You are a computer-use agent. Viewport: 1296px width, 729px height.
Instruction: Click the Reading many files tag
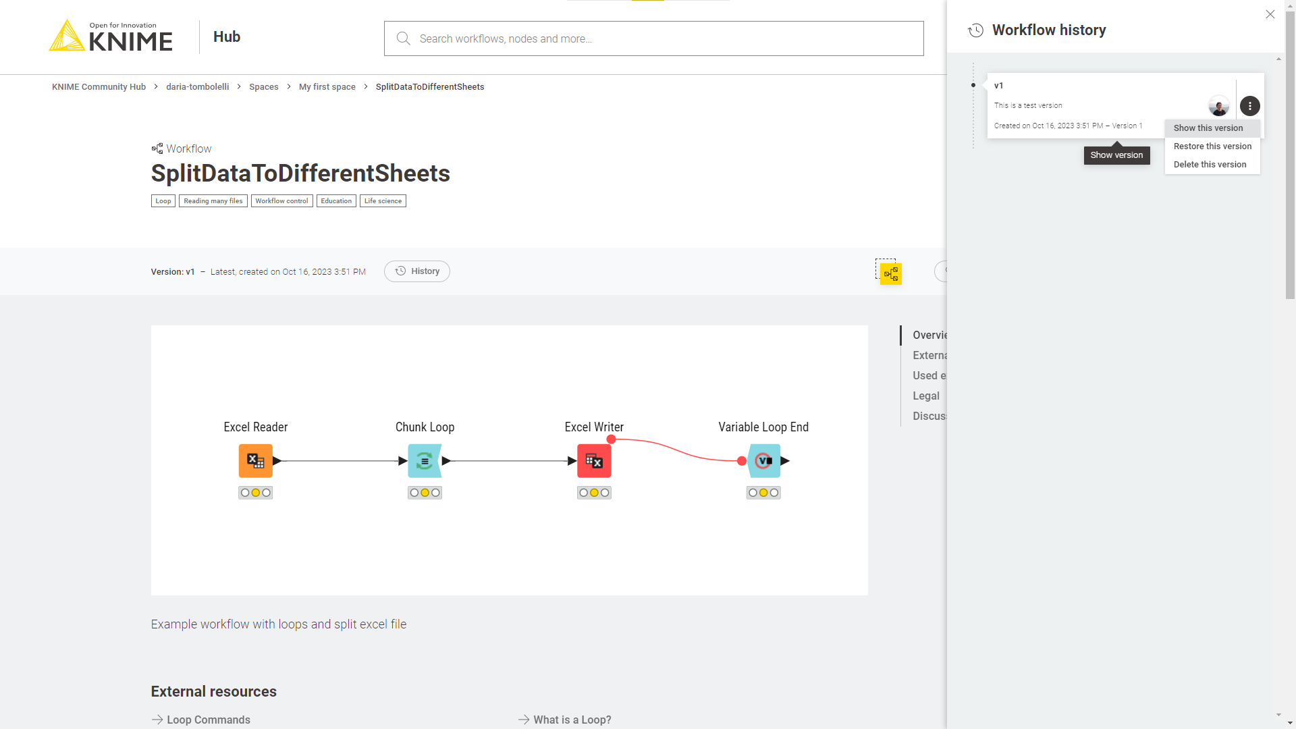click(x=213, y=201)
